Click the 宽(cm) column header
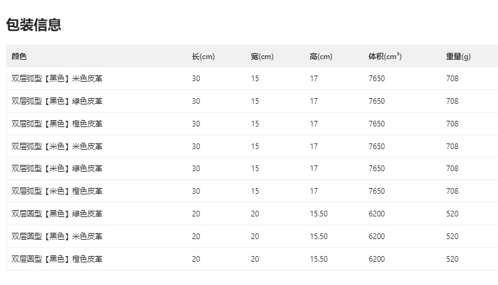Image resolution: width=498 pixels, height=285 pixels. tap(262, 57)
